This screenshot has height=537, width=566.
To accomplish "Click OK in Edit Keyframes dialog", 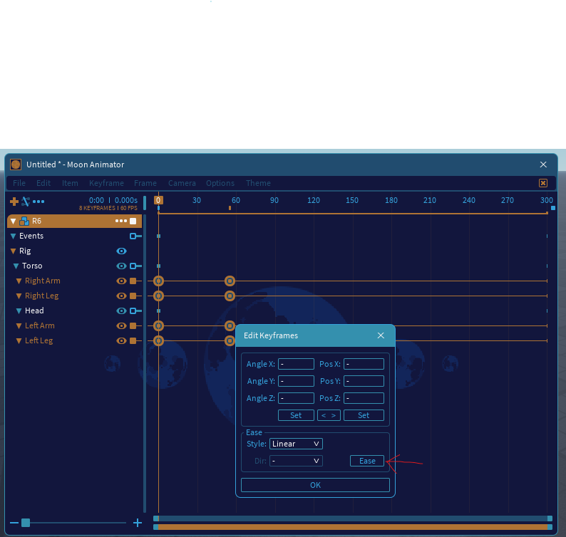I will coord(316,485).
